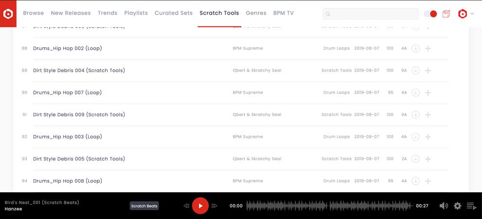482x219 pixels.
Task: Click Drum Loops genre on row 90
Action: [x=336, y=92]
